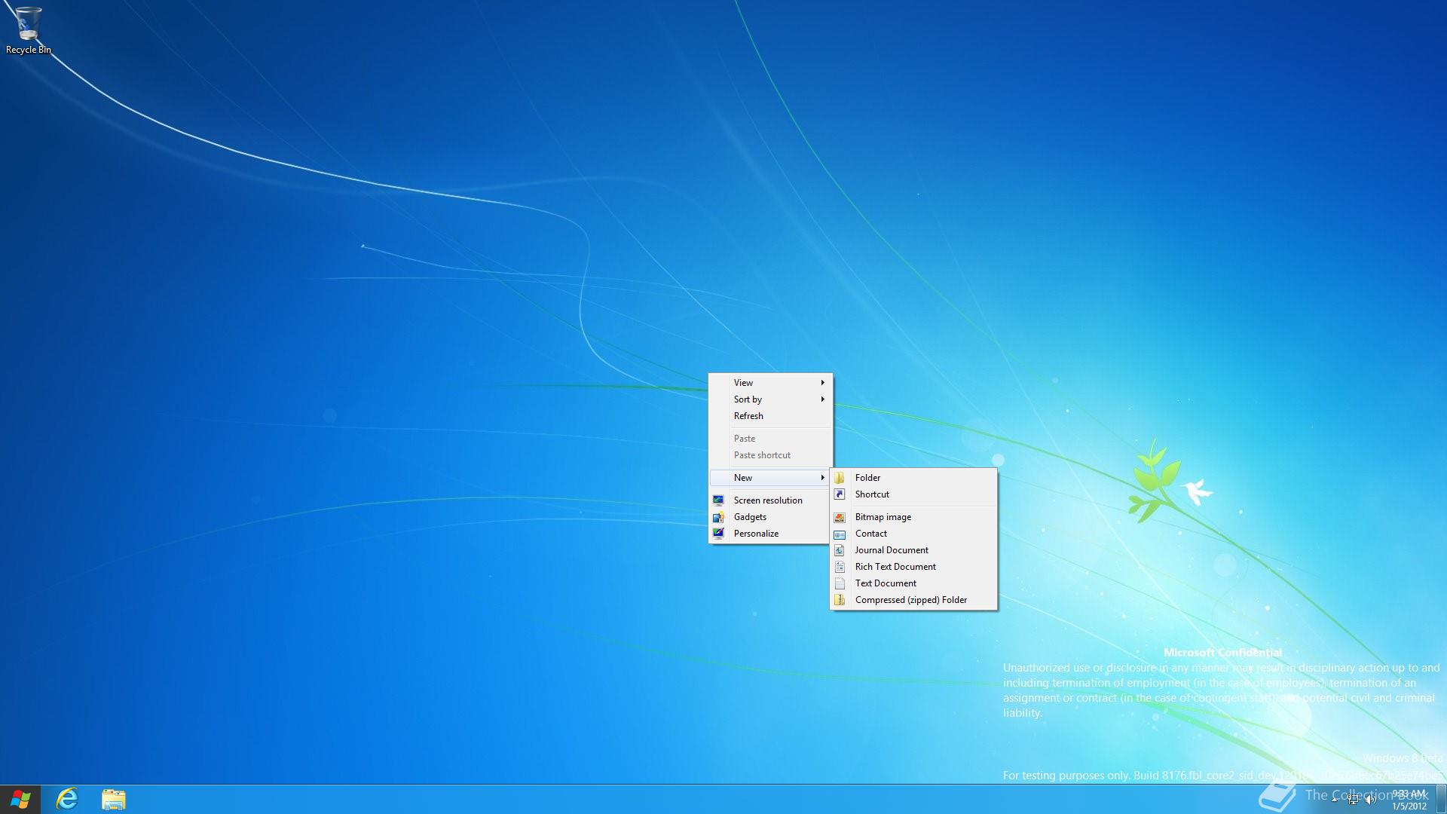The width and height of the screenshot is (1447, 814).
Task: Click the greyed-out Paste shortcut entry
Action: point(770,455)
